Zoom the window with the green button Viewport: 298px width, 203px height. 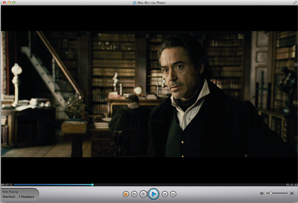pyautogui.click(x=14, y=2)
